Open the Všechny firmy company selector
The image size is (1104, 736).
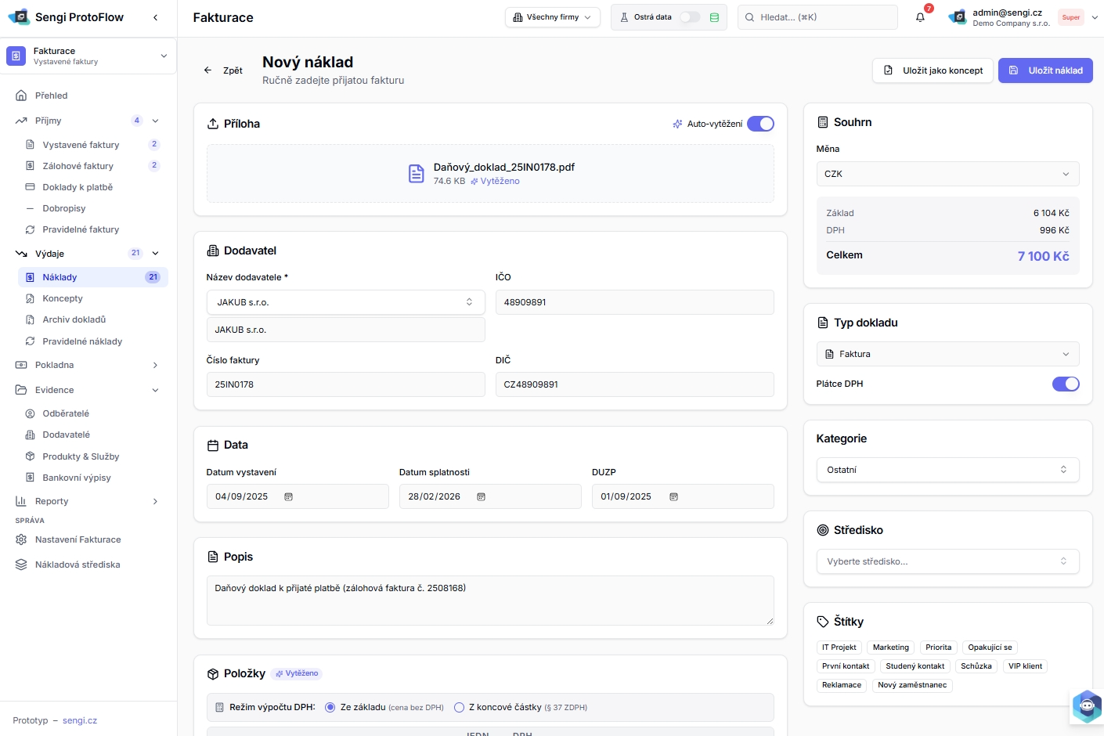pyautogui.click(x=552, y=17)
